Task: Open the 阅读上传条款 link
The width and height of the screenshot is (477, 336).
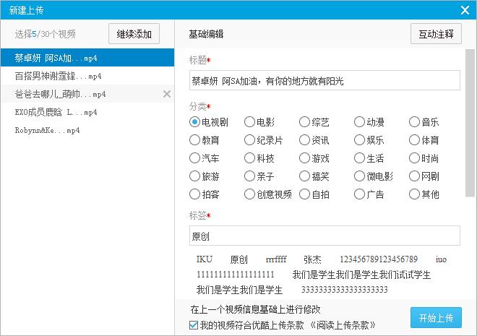Action: [343, 325]
